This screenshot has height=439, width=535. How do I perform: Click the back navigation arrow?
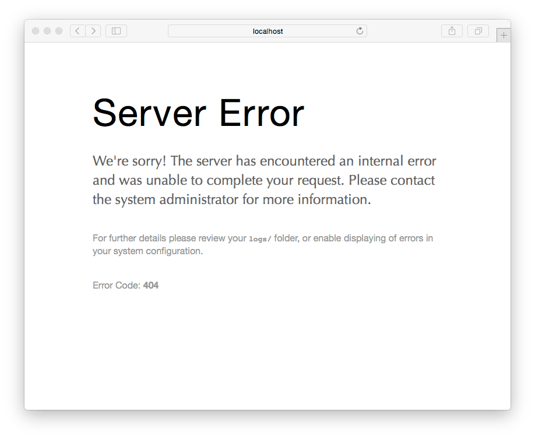(78, 31)
